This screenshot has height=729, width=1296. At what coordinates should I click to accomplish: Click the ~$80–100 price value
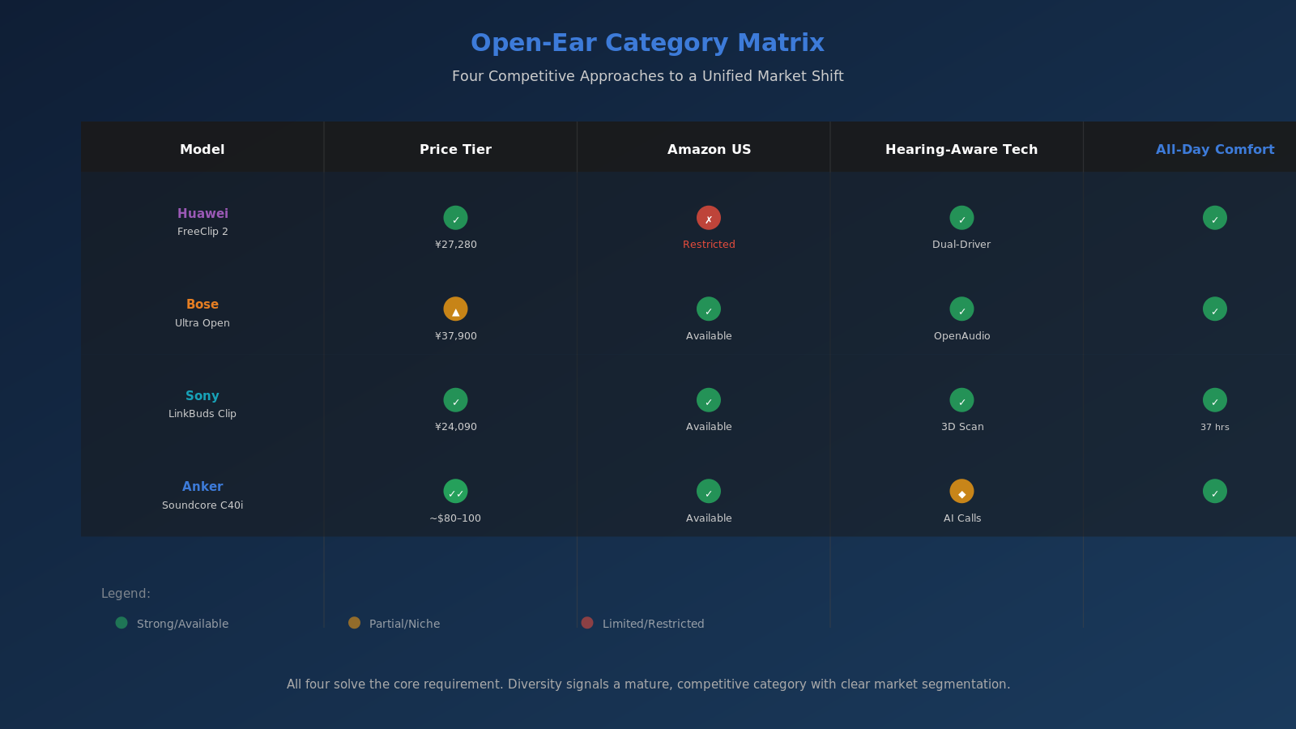455,518
